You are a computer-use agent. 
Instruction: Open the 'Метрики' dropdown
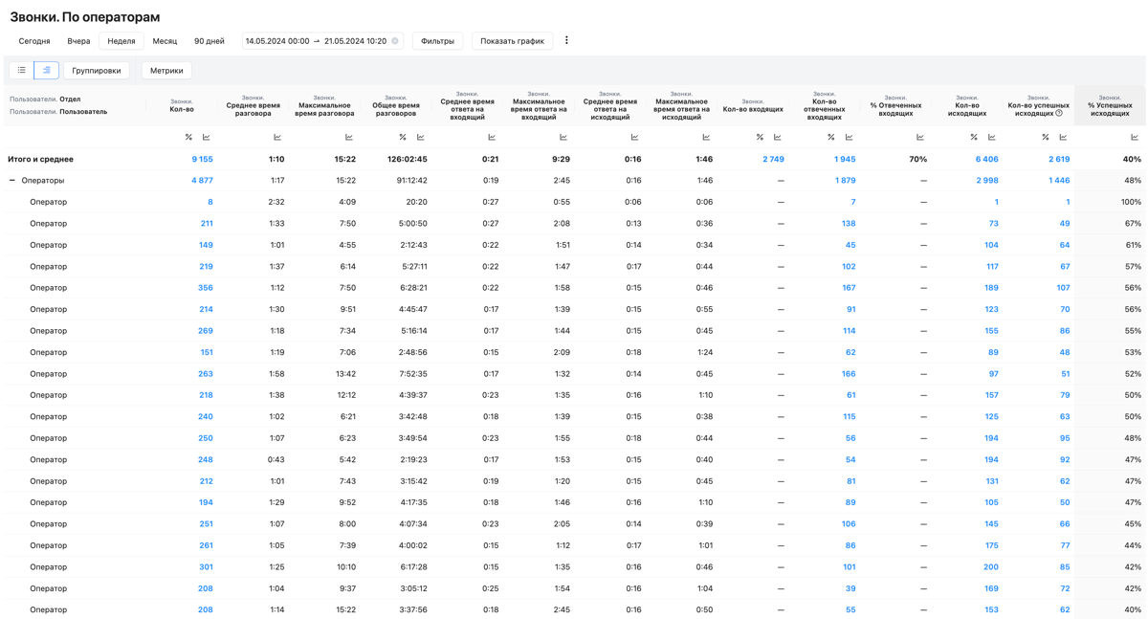[166, 70]
